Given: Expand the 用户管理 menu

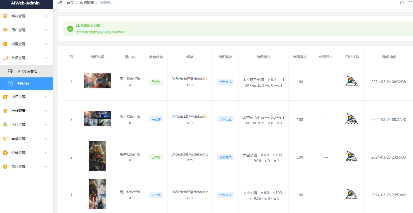Looking at the screenshot, I should [26, 30].
